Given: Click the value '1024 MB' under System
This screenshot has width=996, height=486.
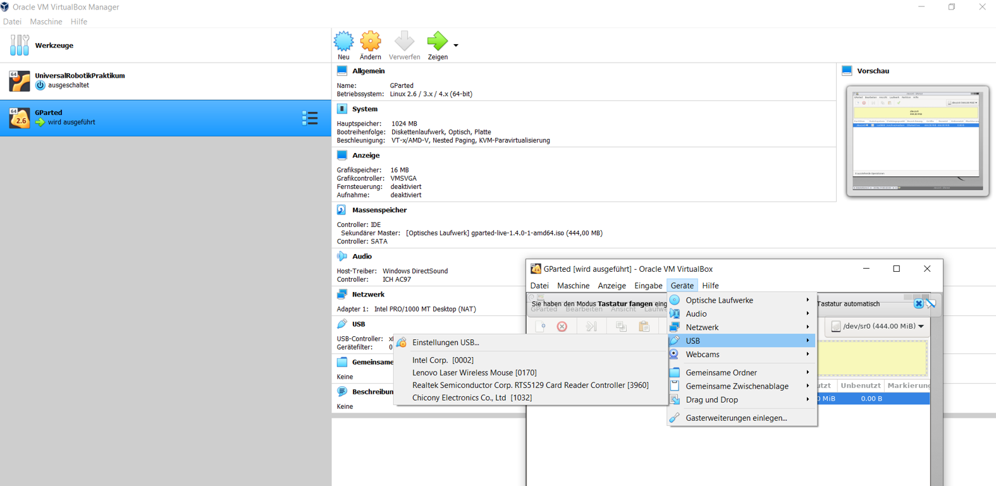Looking at the screenshot, I should coord(404,124).
